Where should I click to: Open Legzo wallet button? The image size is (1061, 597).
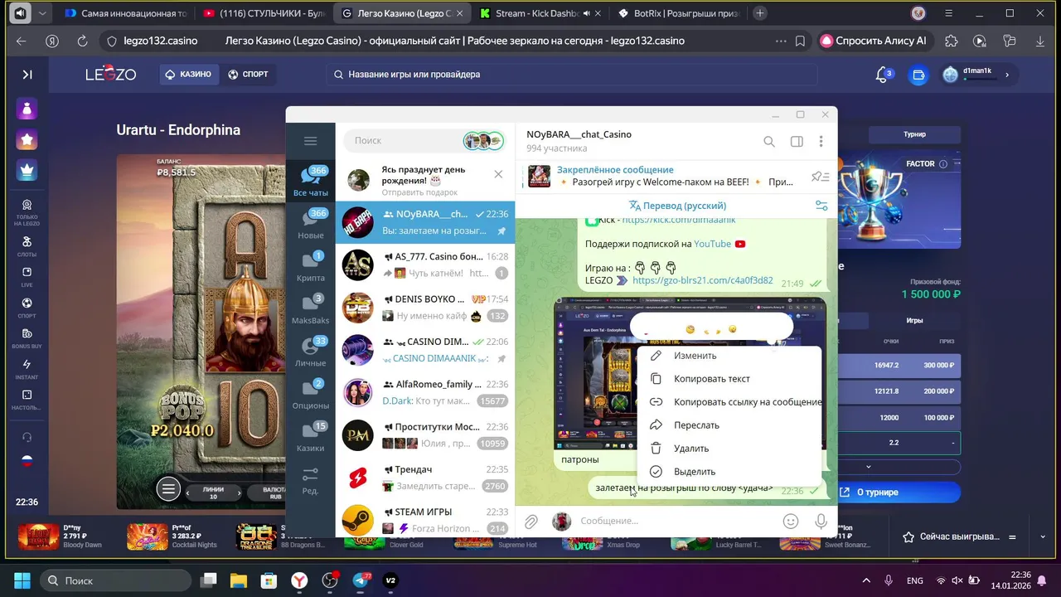[x=918, y=75]
